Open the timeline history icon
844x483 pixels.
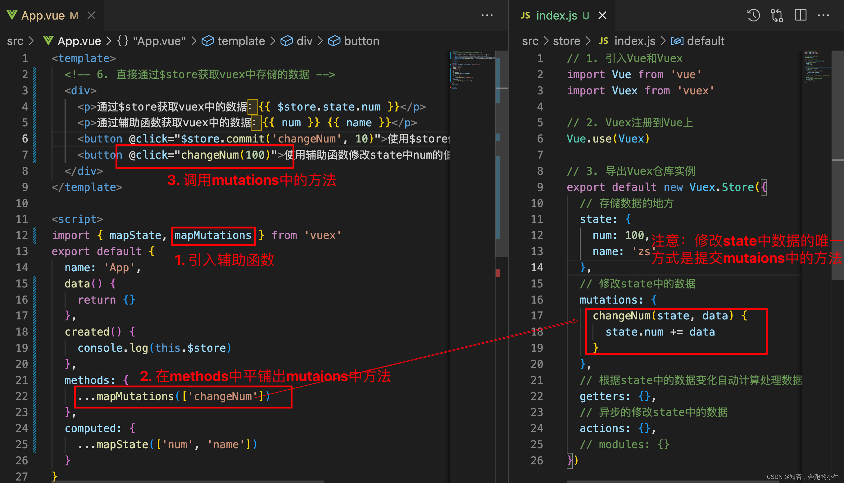753,15
